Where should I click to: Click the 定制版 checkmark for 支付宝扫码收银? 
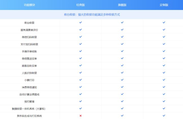point(164,44)
